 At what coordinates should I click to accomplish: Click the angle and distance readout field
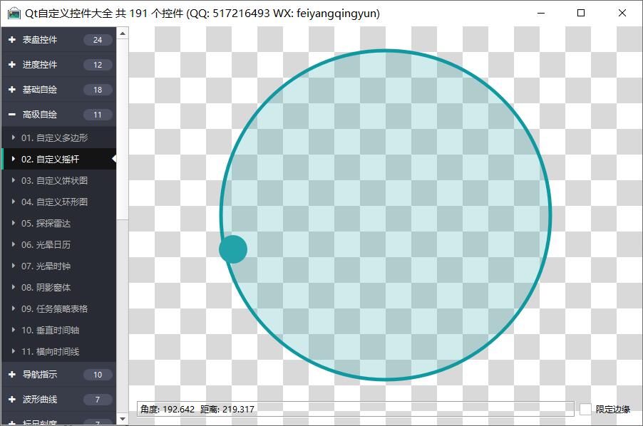tap(355, 409)
